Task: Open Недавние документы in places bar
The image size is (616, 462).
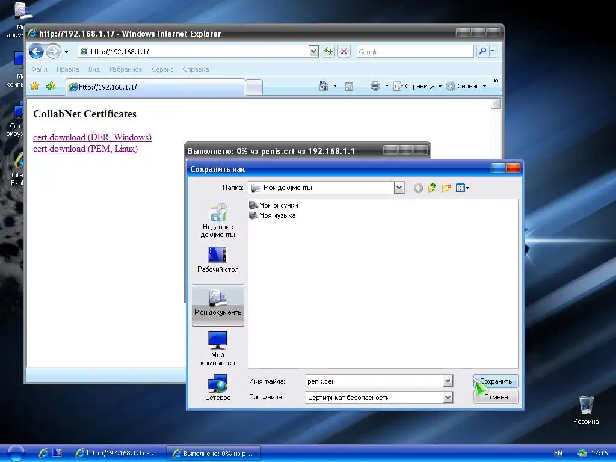Action: 218,220
